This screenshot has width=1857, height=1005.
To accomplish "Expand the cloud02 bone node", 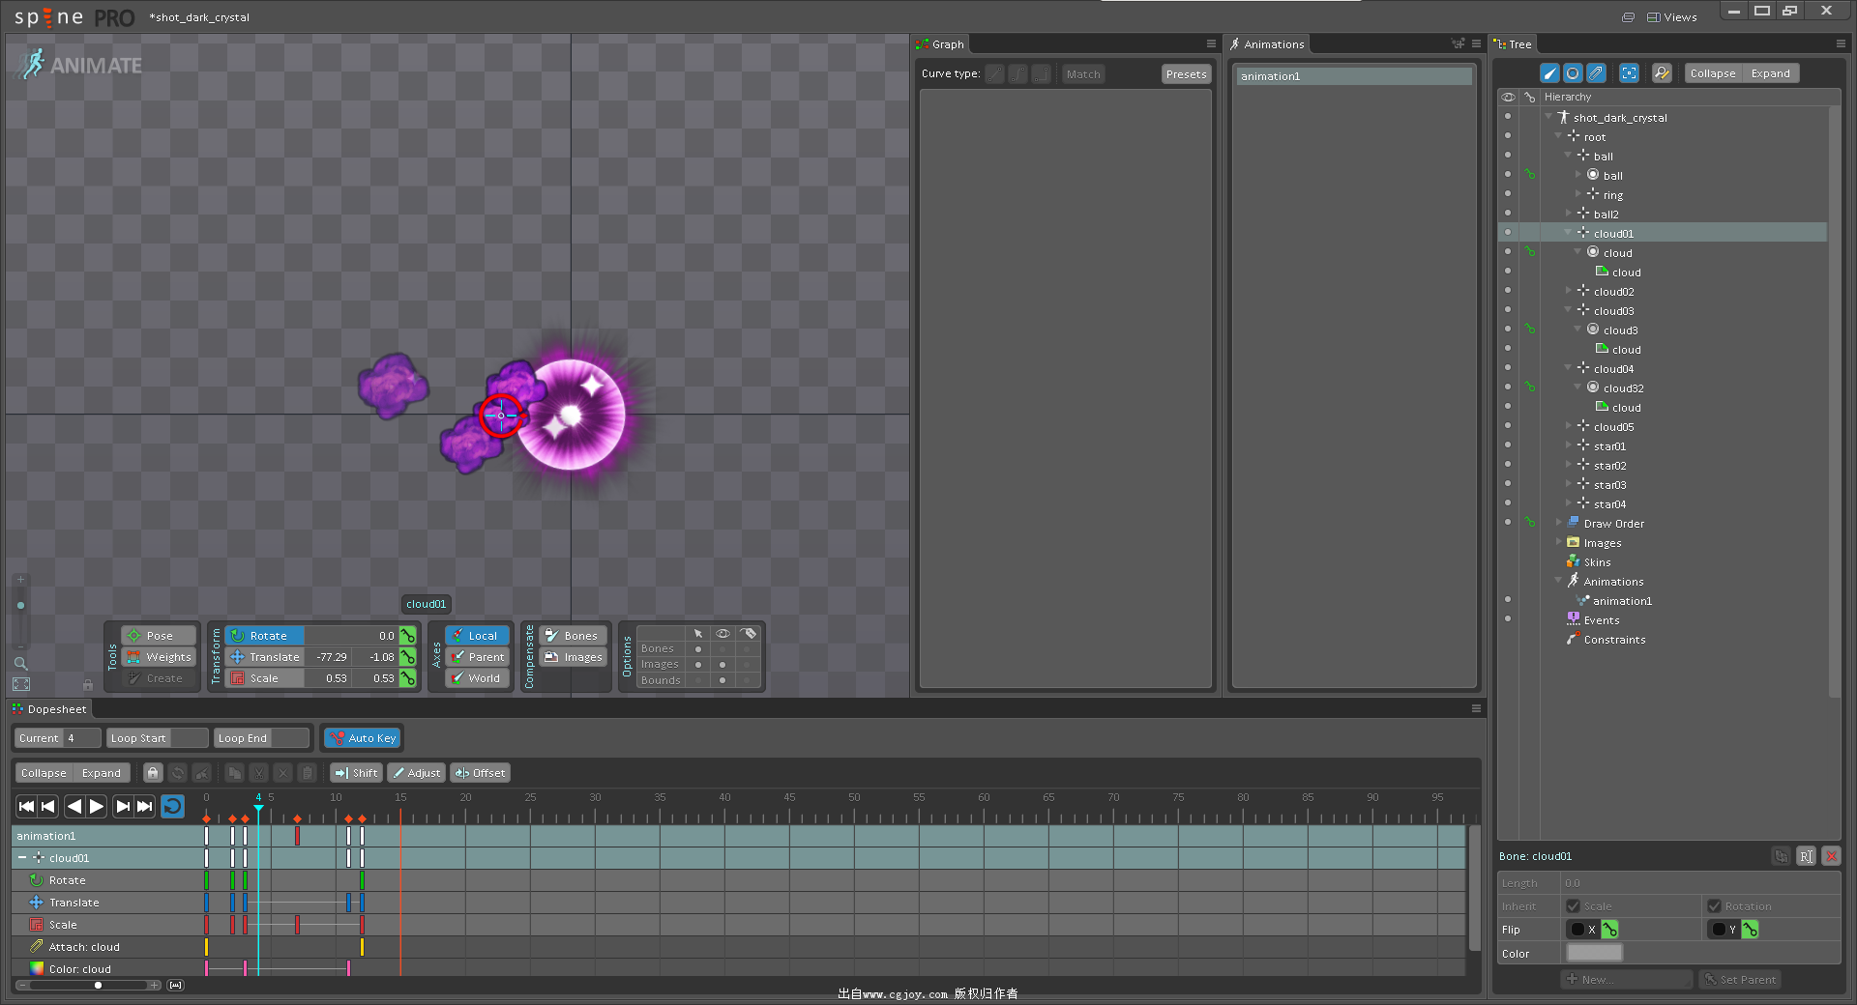I will [1569, 291].
